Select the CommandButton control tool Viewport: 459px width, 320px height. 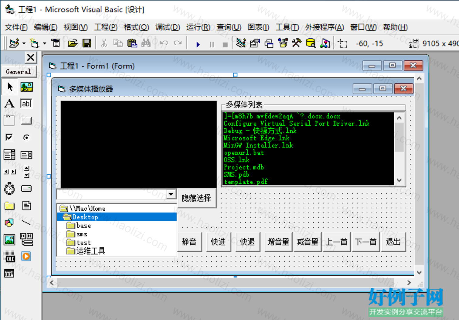pos(27,121)
